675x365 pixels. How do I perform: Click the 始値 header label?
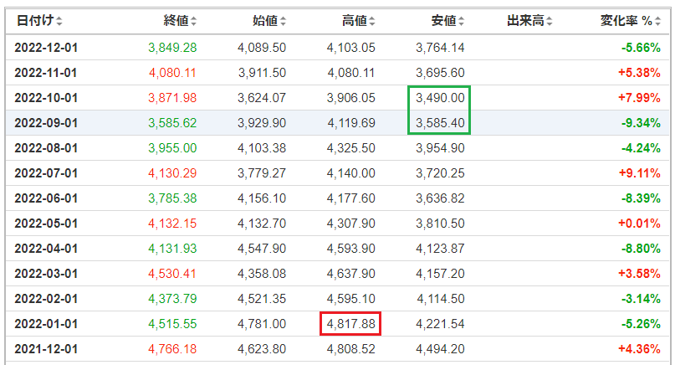click(265, 20)
